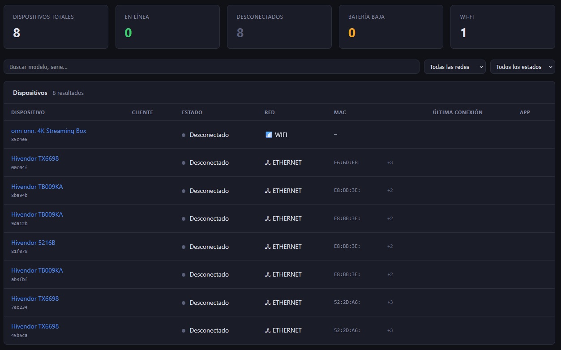Sort by the ÚLTIMA CONEXIÓN column header

coord(458,112)
